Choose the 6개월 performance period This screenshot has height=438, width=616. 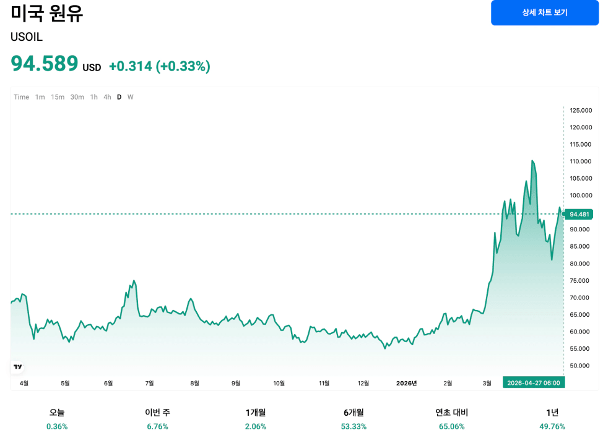point(354,419)
